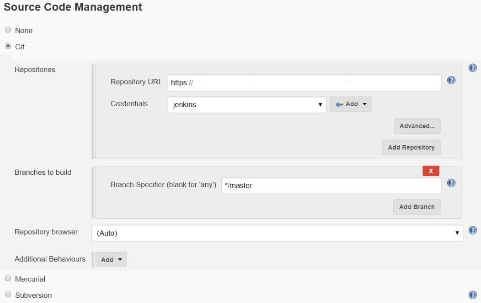Click the Advanced button
This screenshot has height=303, width=481.
tap(417, 126)
